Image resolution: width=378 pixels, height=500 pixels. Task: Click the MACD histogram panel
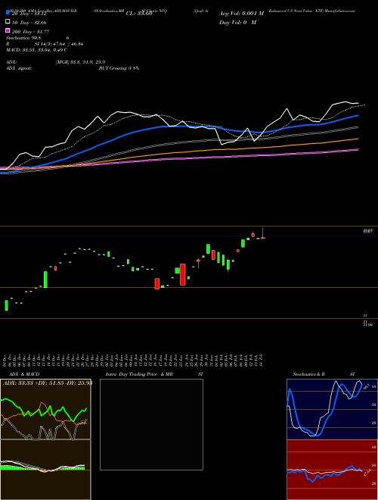tap(45, 470)
